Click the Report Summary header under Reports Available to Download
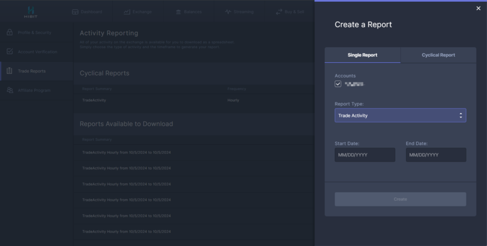Image resolution: width=487 pixels, height=246 pixels. pyautogui.click(x=97, y=139)
